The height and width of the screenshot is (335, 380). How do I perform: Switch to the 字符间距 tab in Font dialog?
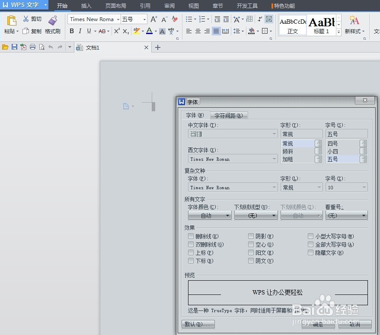click(x=229, y=115)
